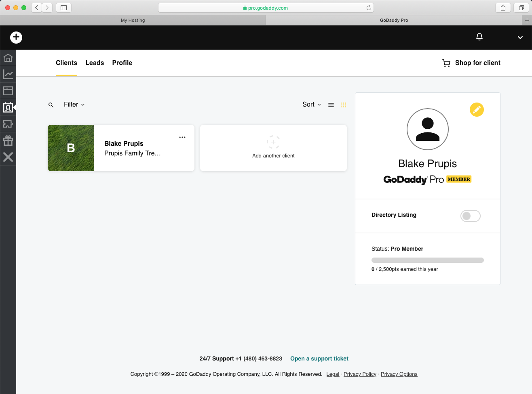Open the analytics chart icon in sidebar

click(8, 74)
